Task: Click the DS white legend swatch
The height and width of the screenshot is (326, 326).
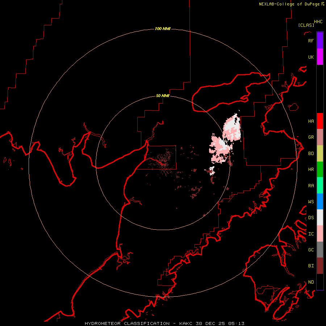Action: coord(320,217)
